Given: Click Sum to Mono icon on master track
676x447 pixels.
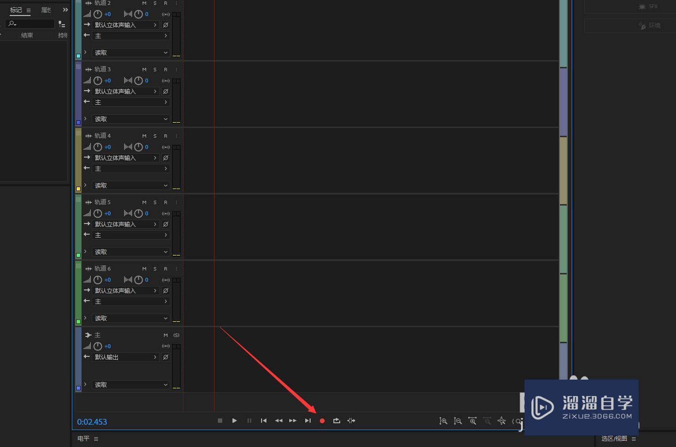Looking at the screenshot, I should (x=165, y=346).
